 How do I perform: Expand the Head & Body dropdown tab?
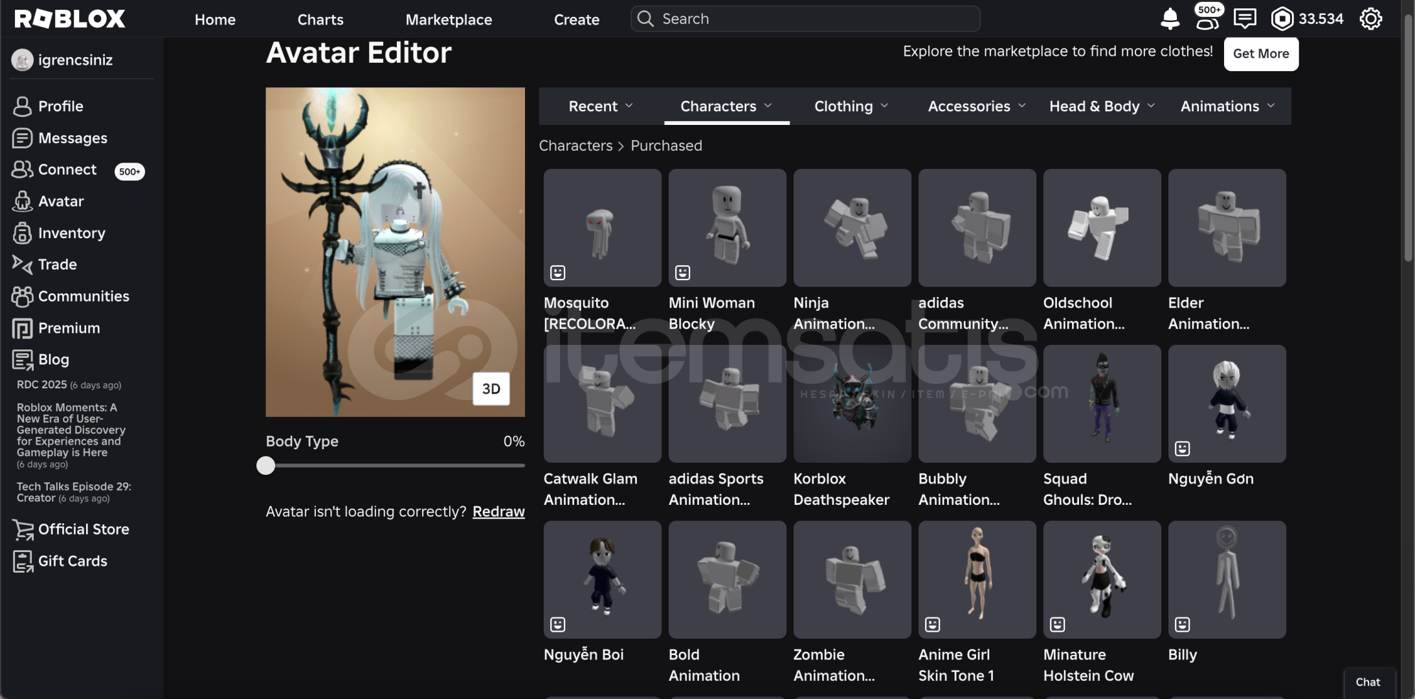(1102, 106)
